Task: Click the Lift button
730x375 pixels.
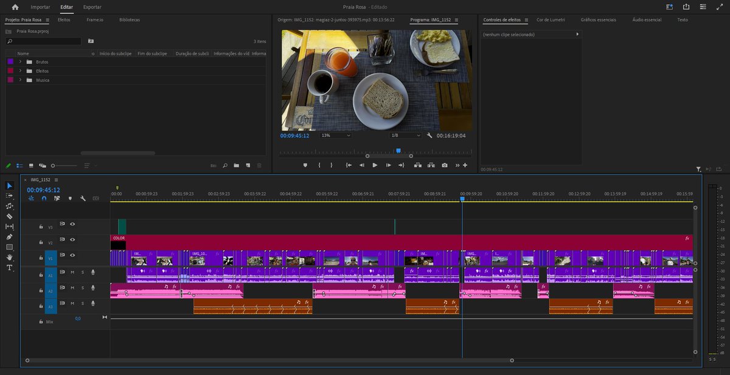Action: coord(418,165)
